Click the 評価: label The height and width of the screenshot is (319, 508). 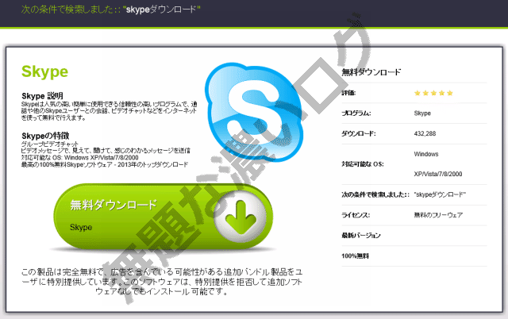pyautogui.click(x=348, y=94)
